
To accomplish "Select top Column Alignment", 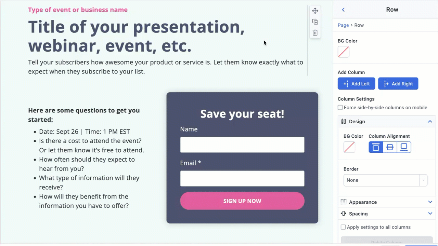I will (376, 147).
